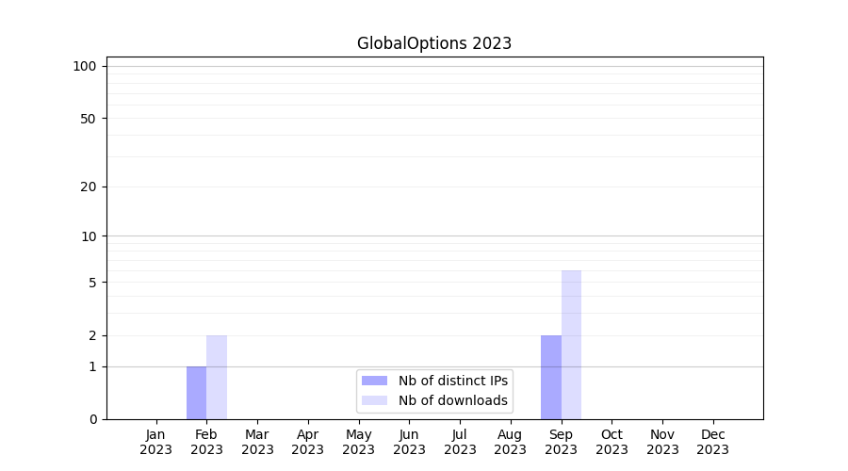
Task: Click the September downloads bar
Action: tap(571, 345)
